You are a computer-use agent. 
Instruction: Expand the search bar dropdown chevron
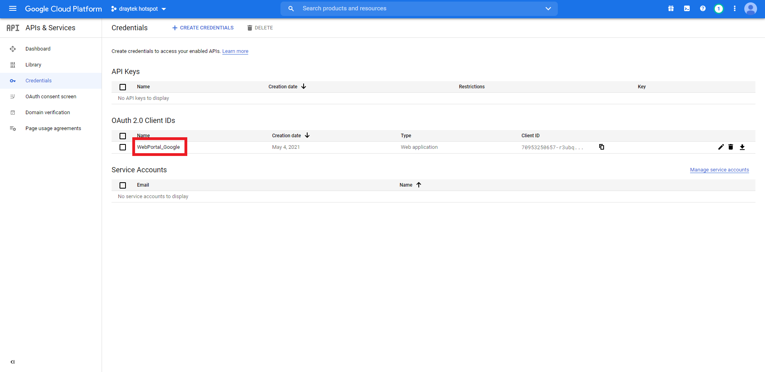tap(548, 8)
